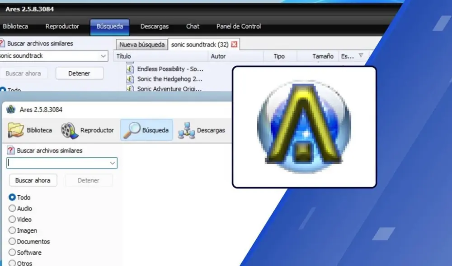Click the Ares title bar icon in lower window

[x=11, y=110]
